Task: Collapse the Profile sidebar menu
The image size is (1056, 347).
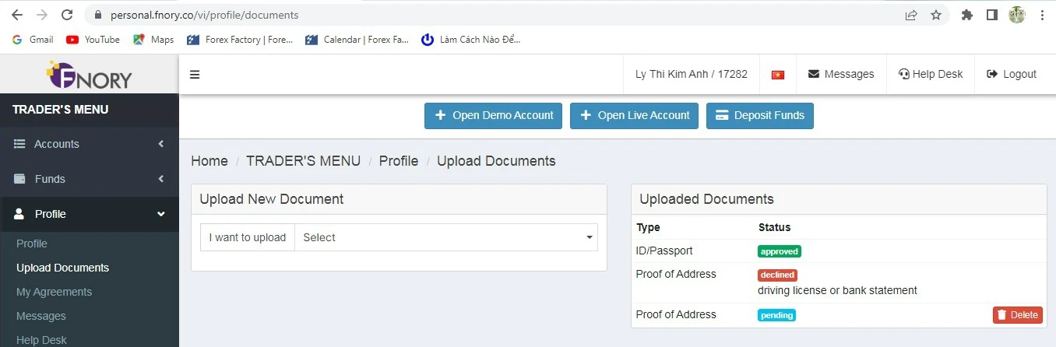Action: pos(89,214)
